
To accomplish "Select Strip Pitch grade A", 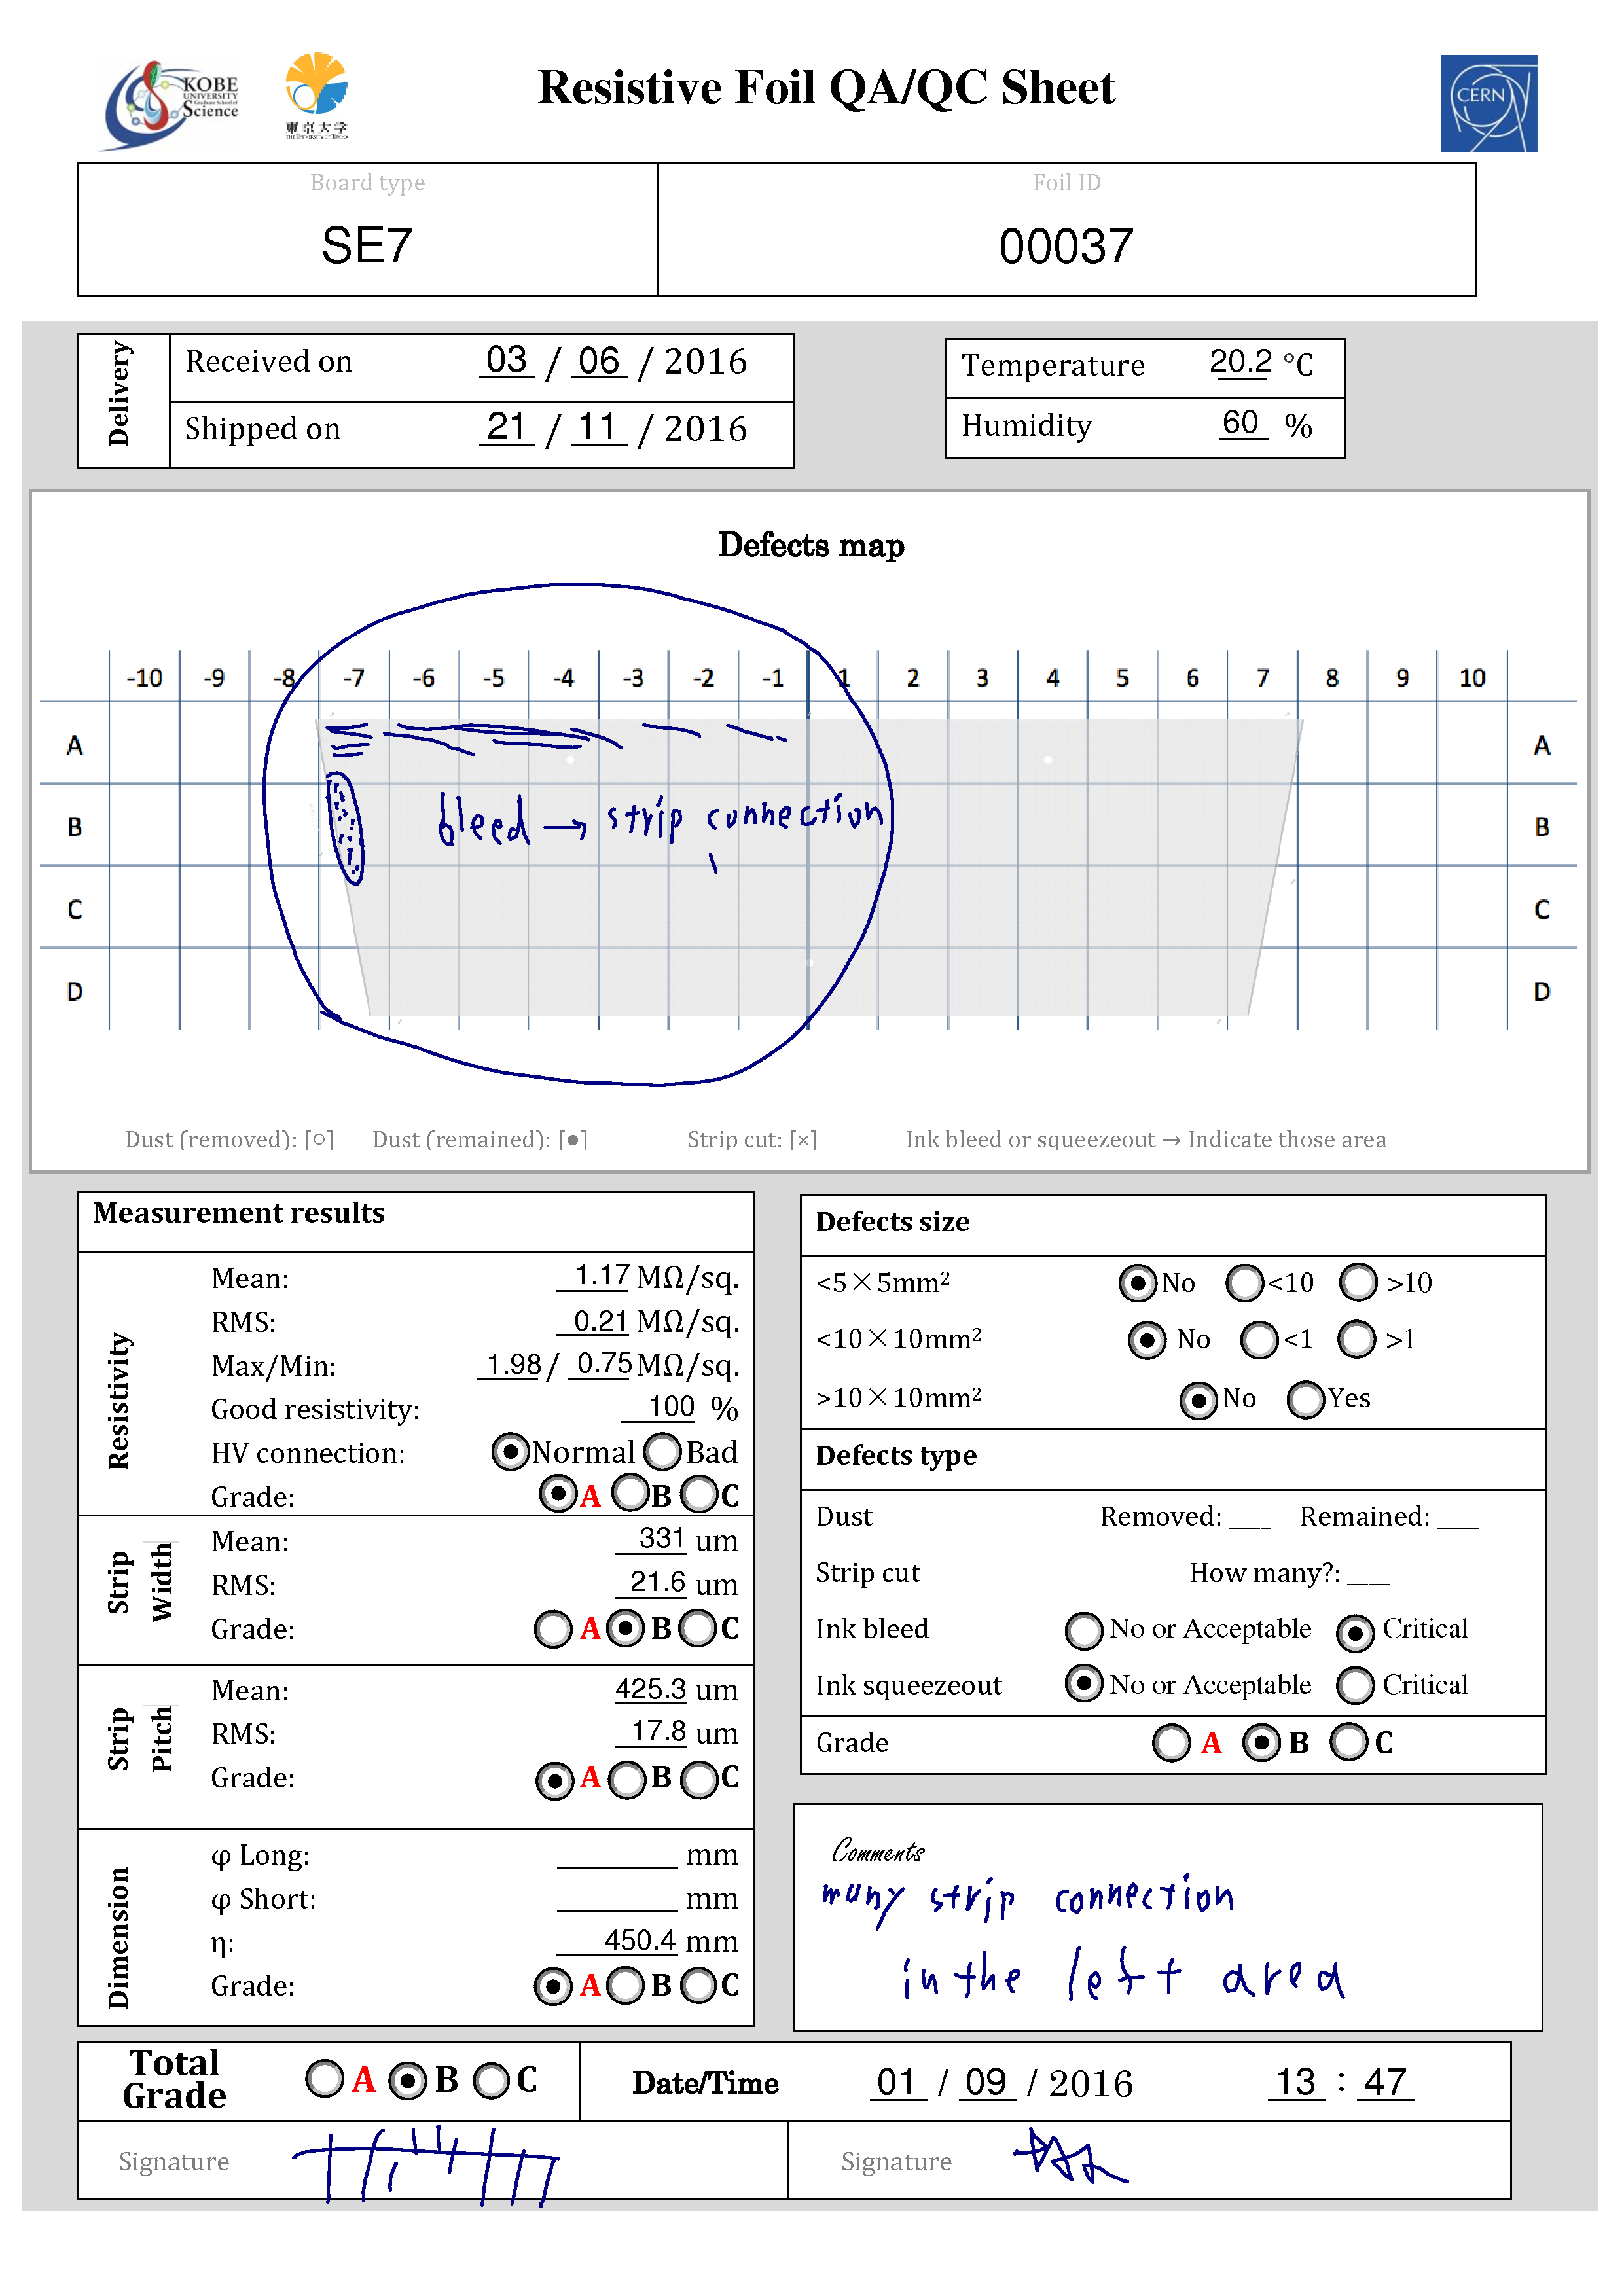I will tap(555, 1780).
